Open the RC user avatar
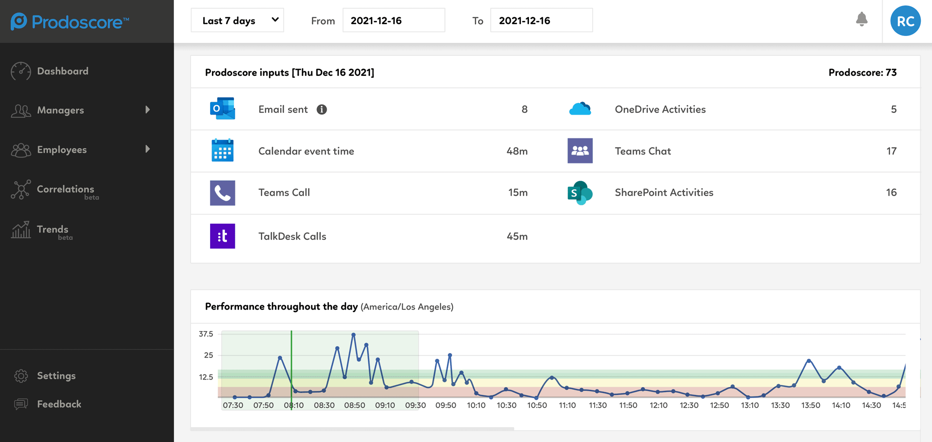Viewport: 932px width, 442px height. coord(905,21)
